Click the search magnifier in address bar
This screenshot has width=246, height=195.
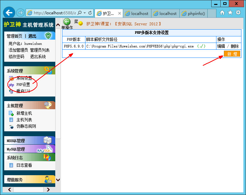click(80, 13)
